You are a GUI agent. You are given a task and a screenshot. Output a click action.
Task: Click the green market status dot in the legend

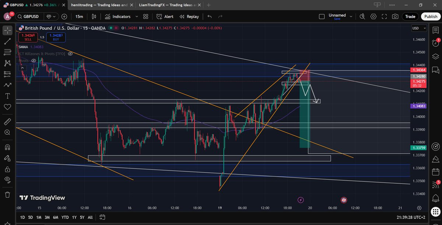tap(111, 28)
